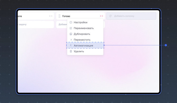Screen dimensions: 177x103
Task: Click the drag handle beside Готово
Action: 59,16
